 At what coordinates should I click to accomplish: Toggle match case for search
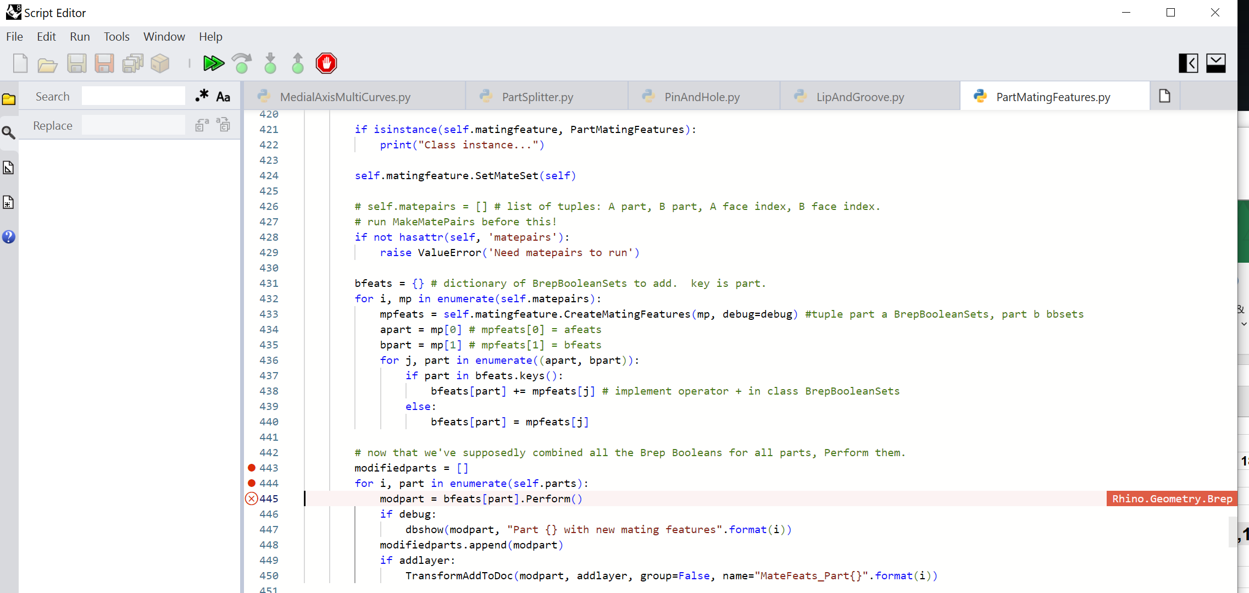click(x=223, y=96)
